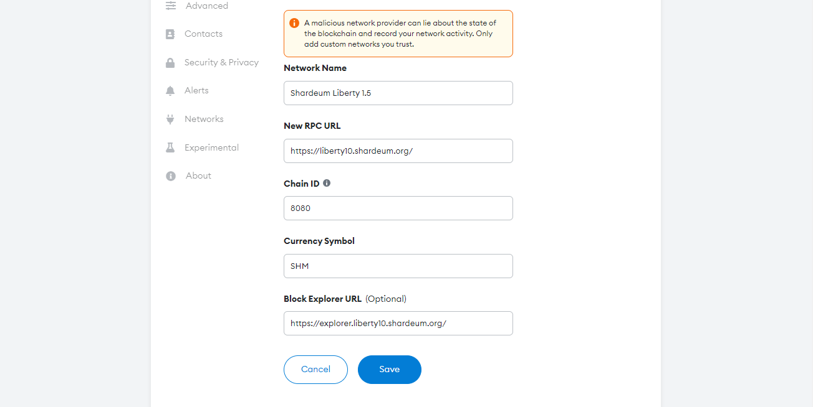The image size is (813, 407).
Task: Click the Alerts bell icon
Action: click(170, 91)
